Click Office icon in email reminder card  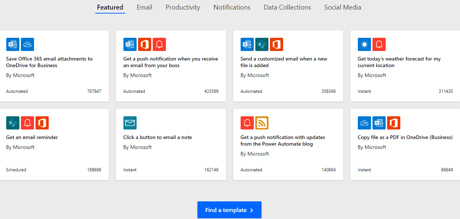pyautogui.click(x=42, y=123)
